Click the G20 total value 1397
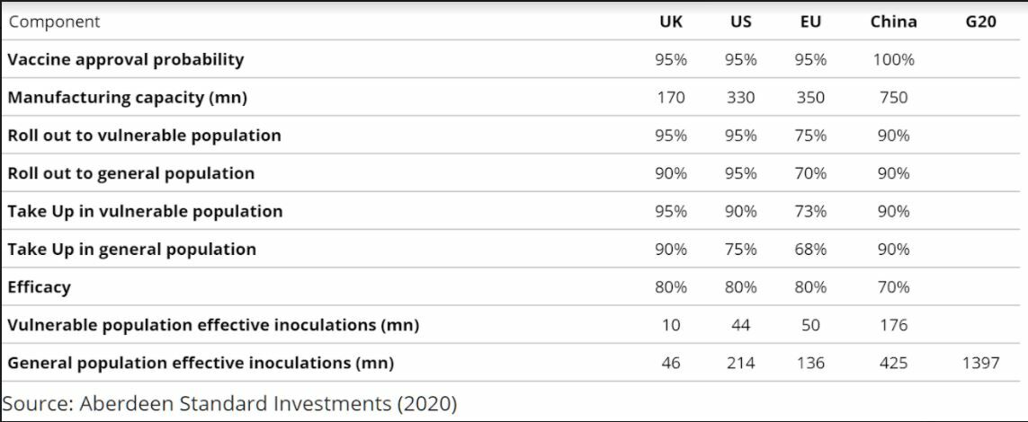 (x=979, y=363)
